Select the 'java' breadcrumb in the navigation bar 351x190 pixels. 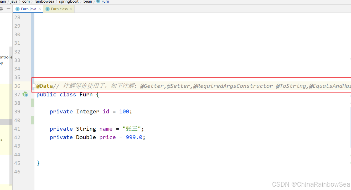(14, 2)
